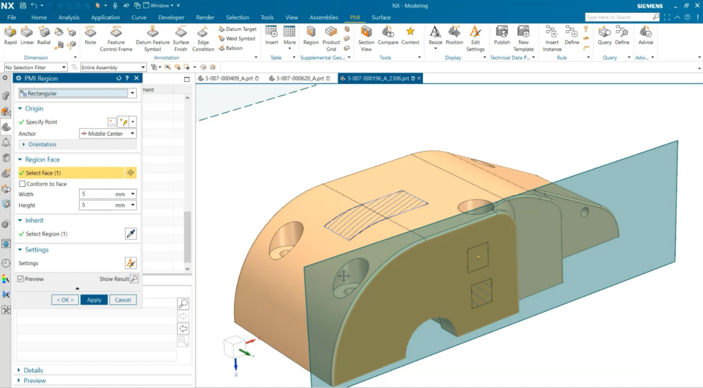Switch to the Assemblies ribbon tab

pos(323,17)
